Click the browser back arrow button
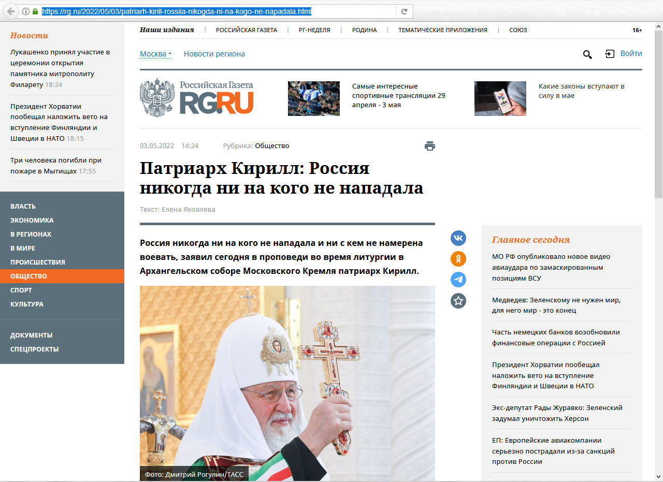663x482 pixels. pyautogui.click(x=10, y=11)
